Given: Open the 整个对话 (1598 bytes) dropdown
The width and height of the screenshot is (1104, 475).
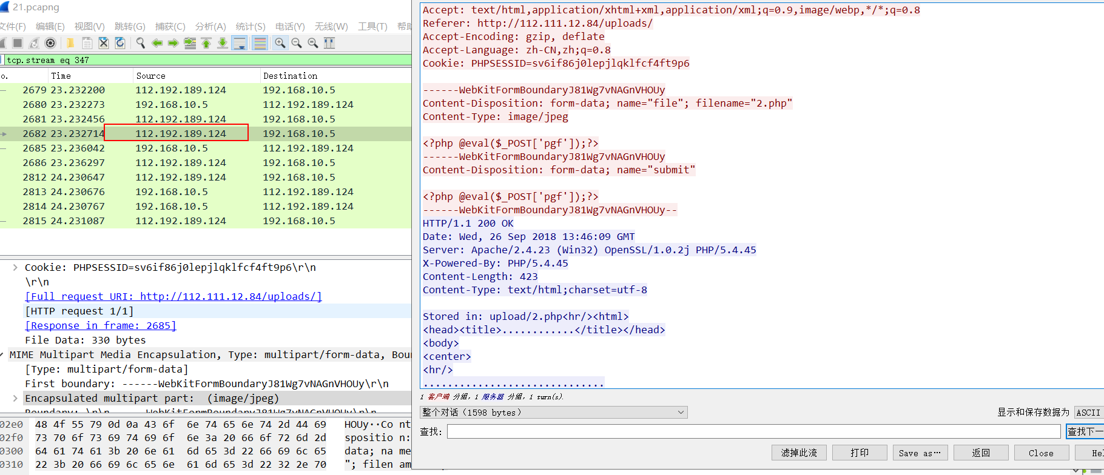Looking at the screenshot, I should [x=554, y=413].
